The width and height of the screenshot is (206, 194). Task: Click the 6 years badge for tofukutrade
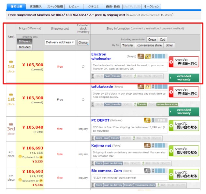tap(141, 86)
